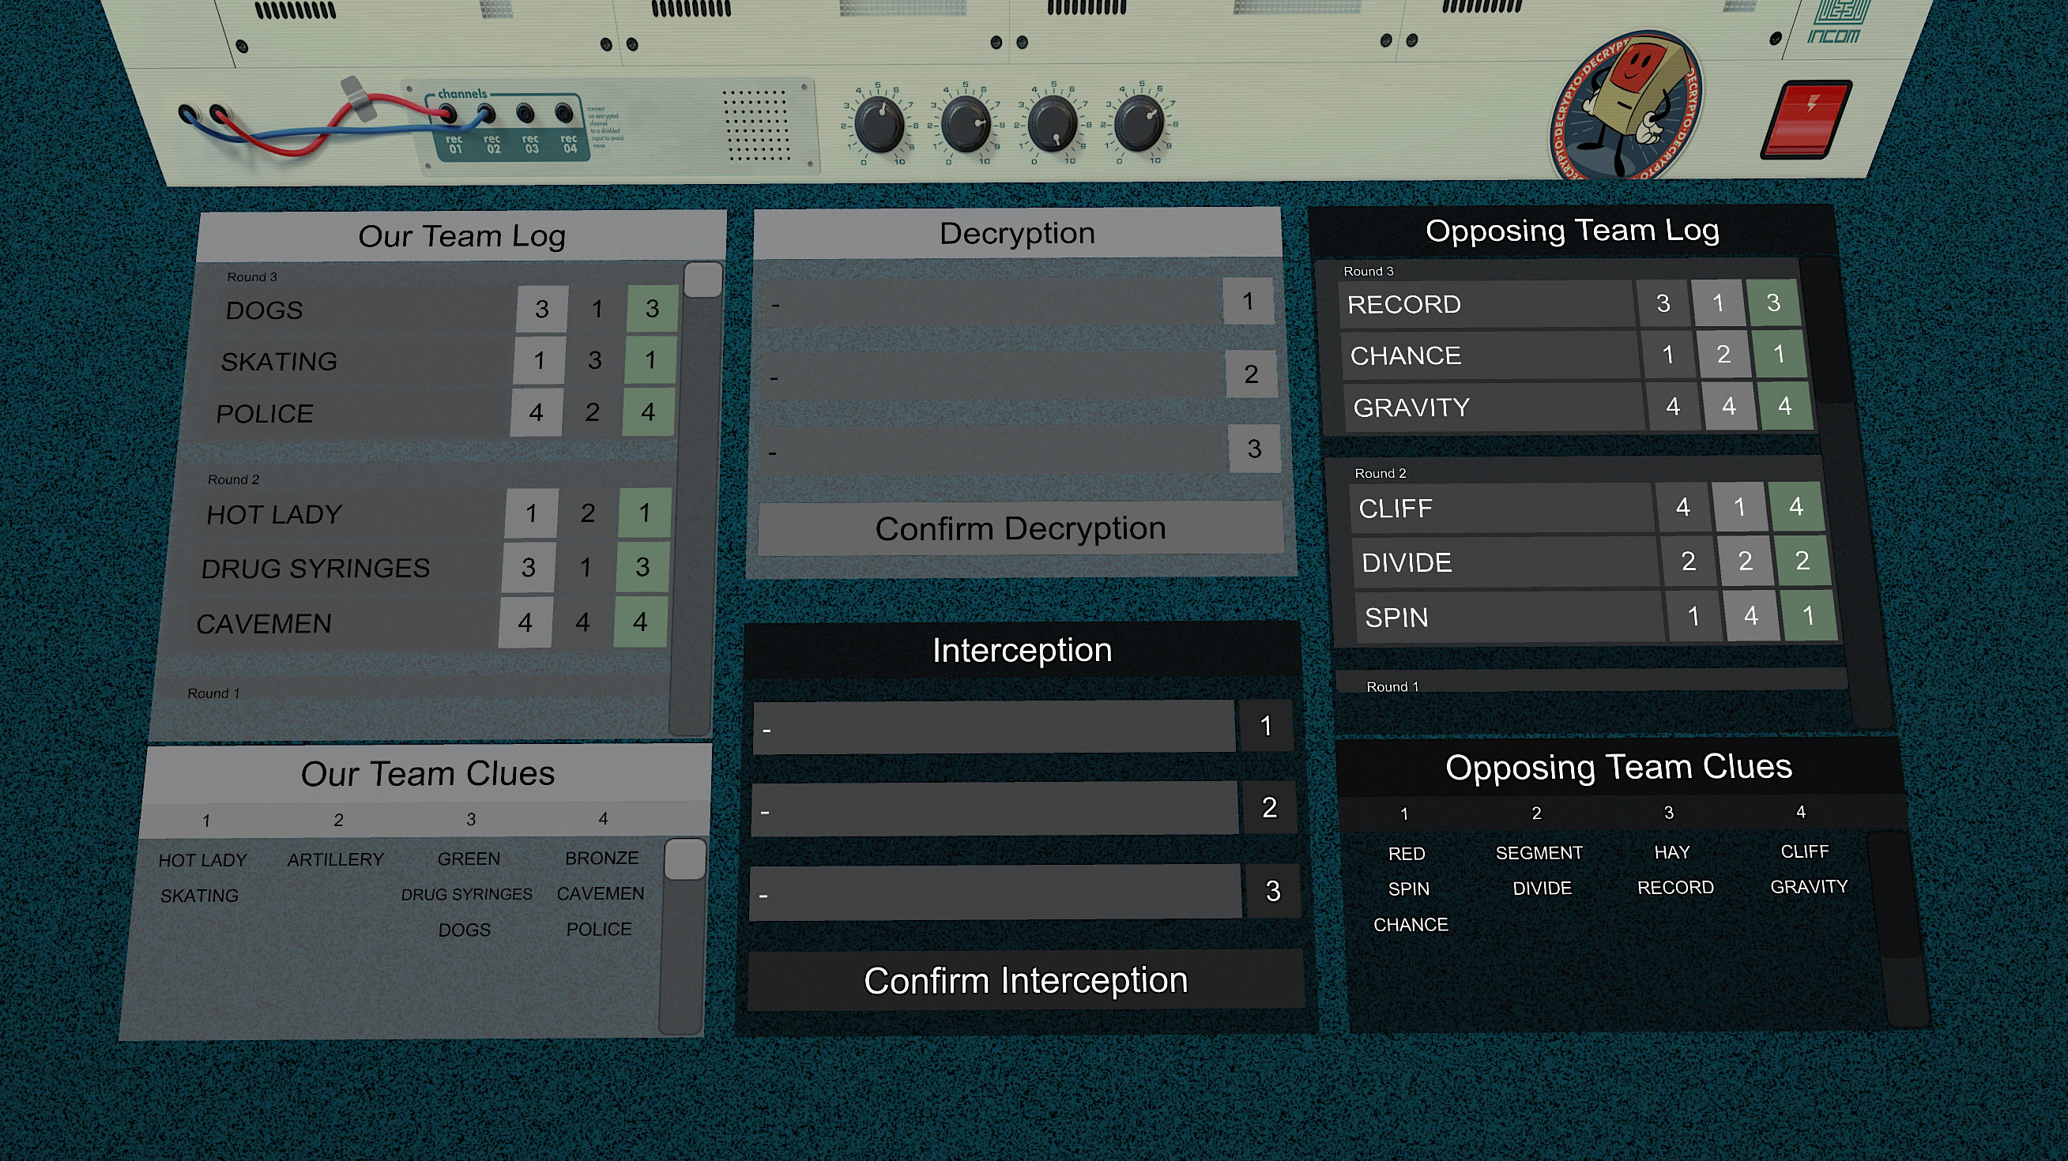
Task: Click the Round 1 label in Opposing Team Log
Action: (x=1393, y=687)
